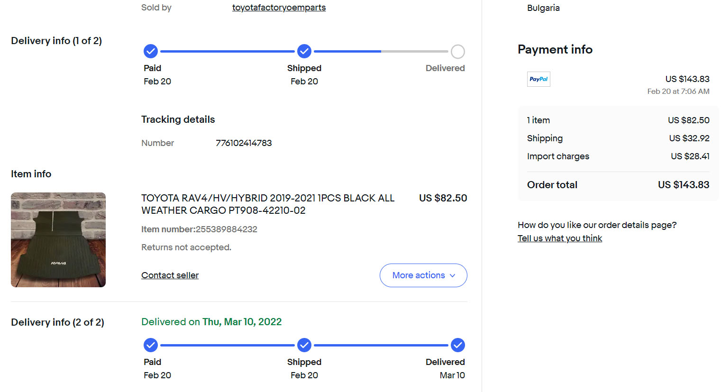The image size is (721, 392).
Task: Click the Paid-to-Shipped progress bar in delivery 2
Action: pos(228,345)
